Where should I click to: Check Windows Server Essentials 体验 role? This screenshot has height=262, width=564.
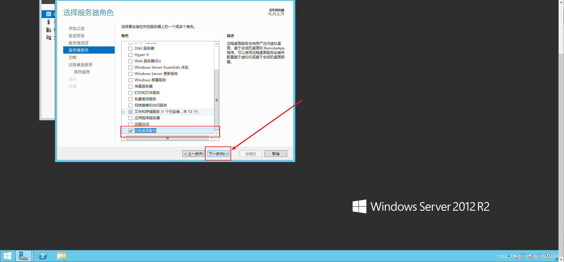coord(130,67)
